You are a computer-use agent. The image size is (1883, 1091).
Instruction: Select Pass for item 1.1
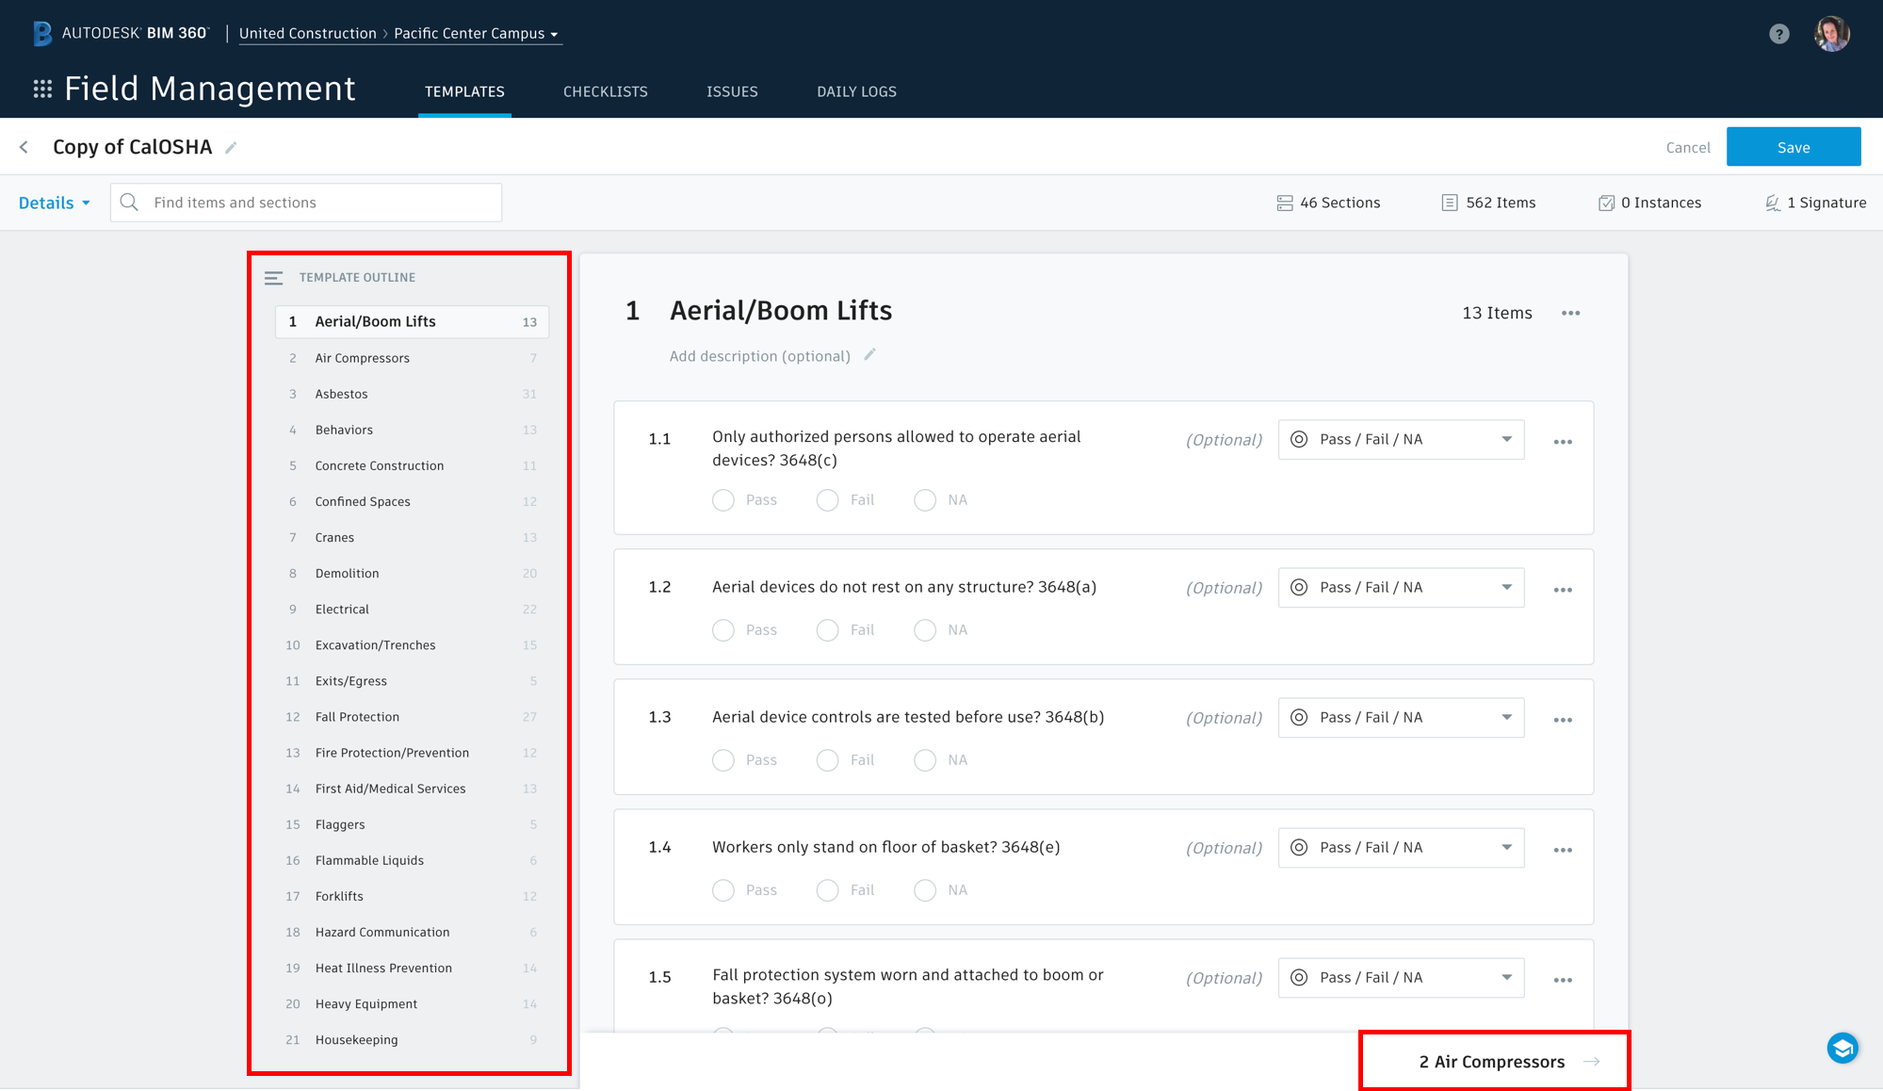[722, 499]
